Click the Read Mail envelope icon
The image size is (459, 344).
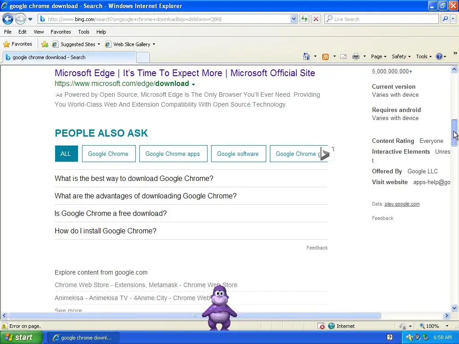(343, 57)
